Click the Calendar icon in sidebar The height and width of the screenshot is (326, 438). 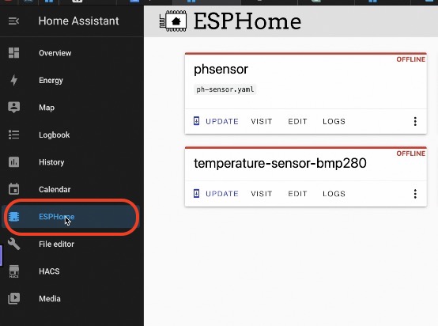[13, 189]
